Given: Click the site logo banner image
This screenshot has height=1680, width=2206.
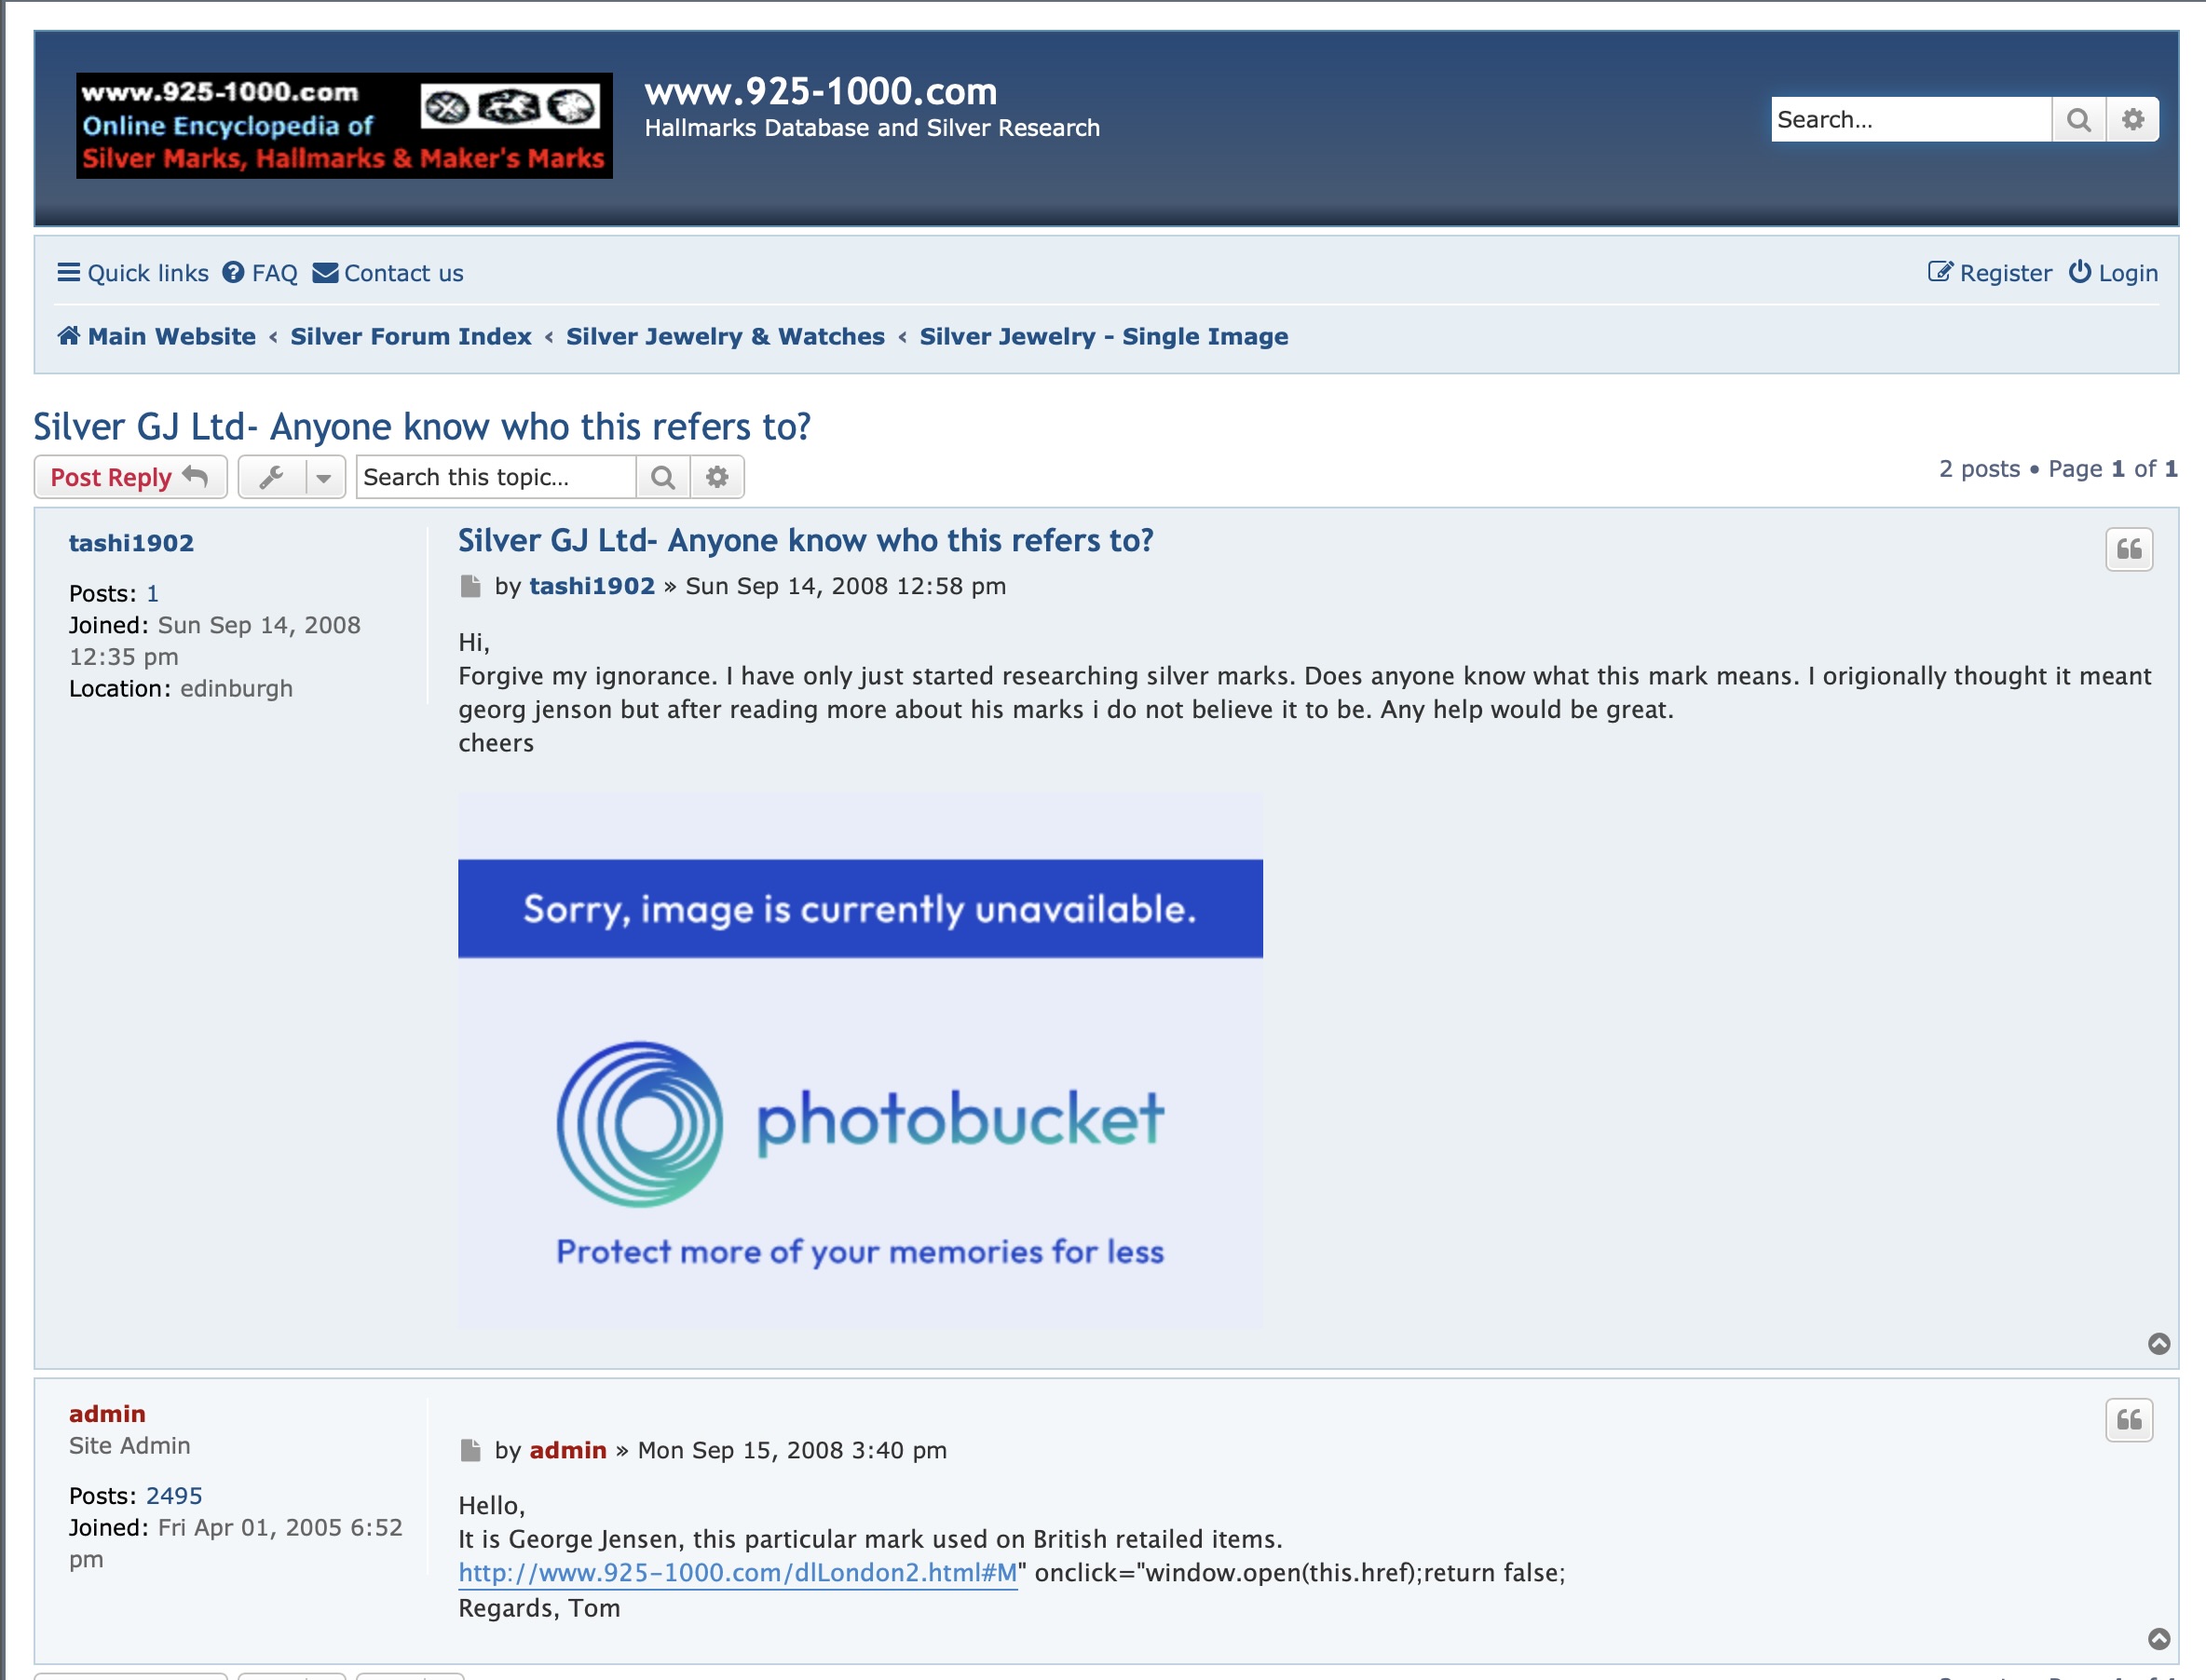Looking at the screenshot, I should pos(344,126).
